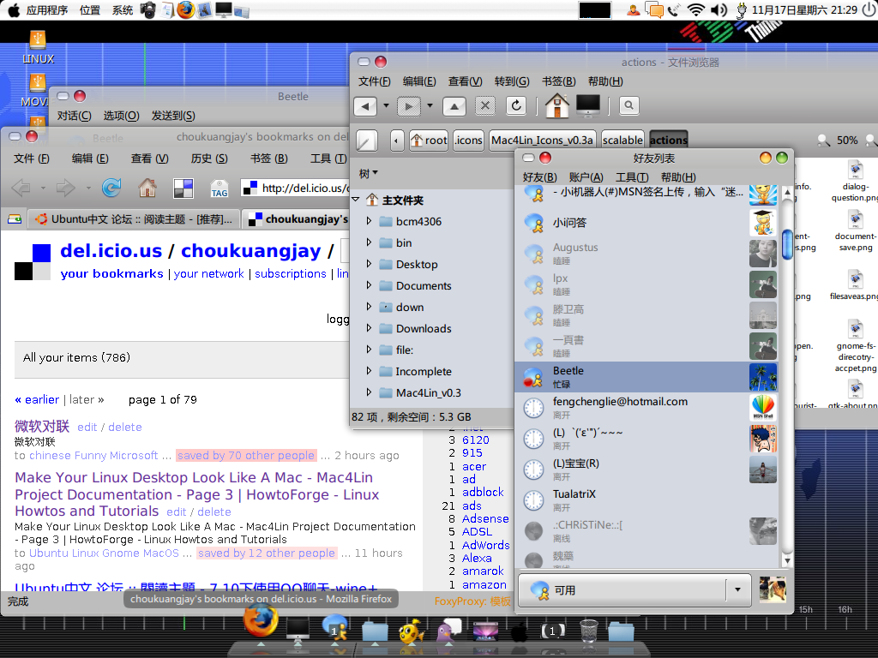
Task: Reload the page in Firefox
Action: pos(111,188)
